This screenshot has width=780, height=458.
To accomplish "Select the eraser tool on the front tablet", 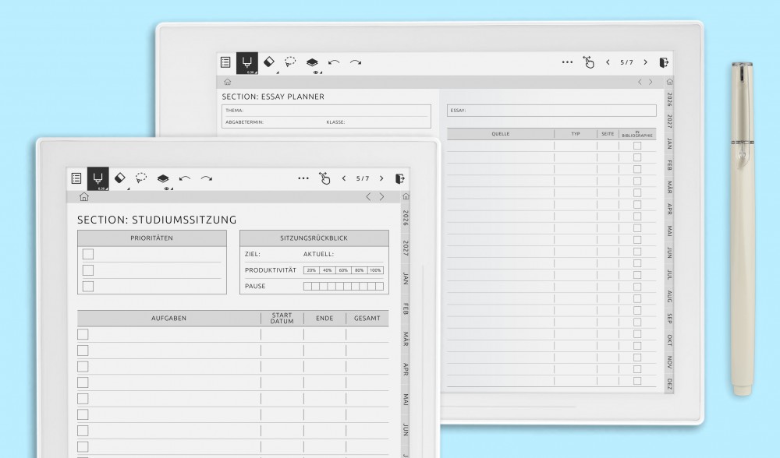I will (119, 178).
